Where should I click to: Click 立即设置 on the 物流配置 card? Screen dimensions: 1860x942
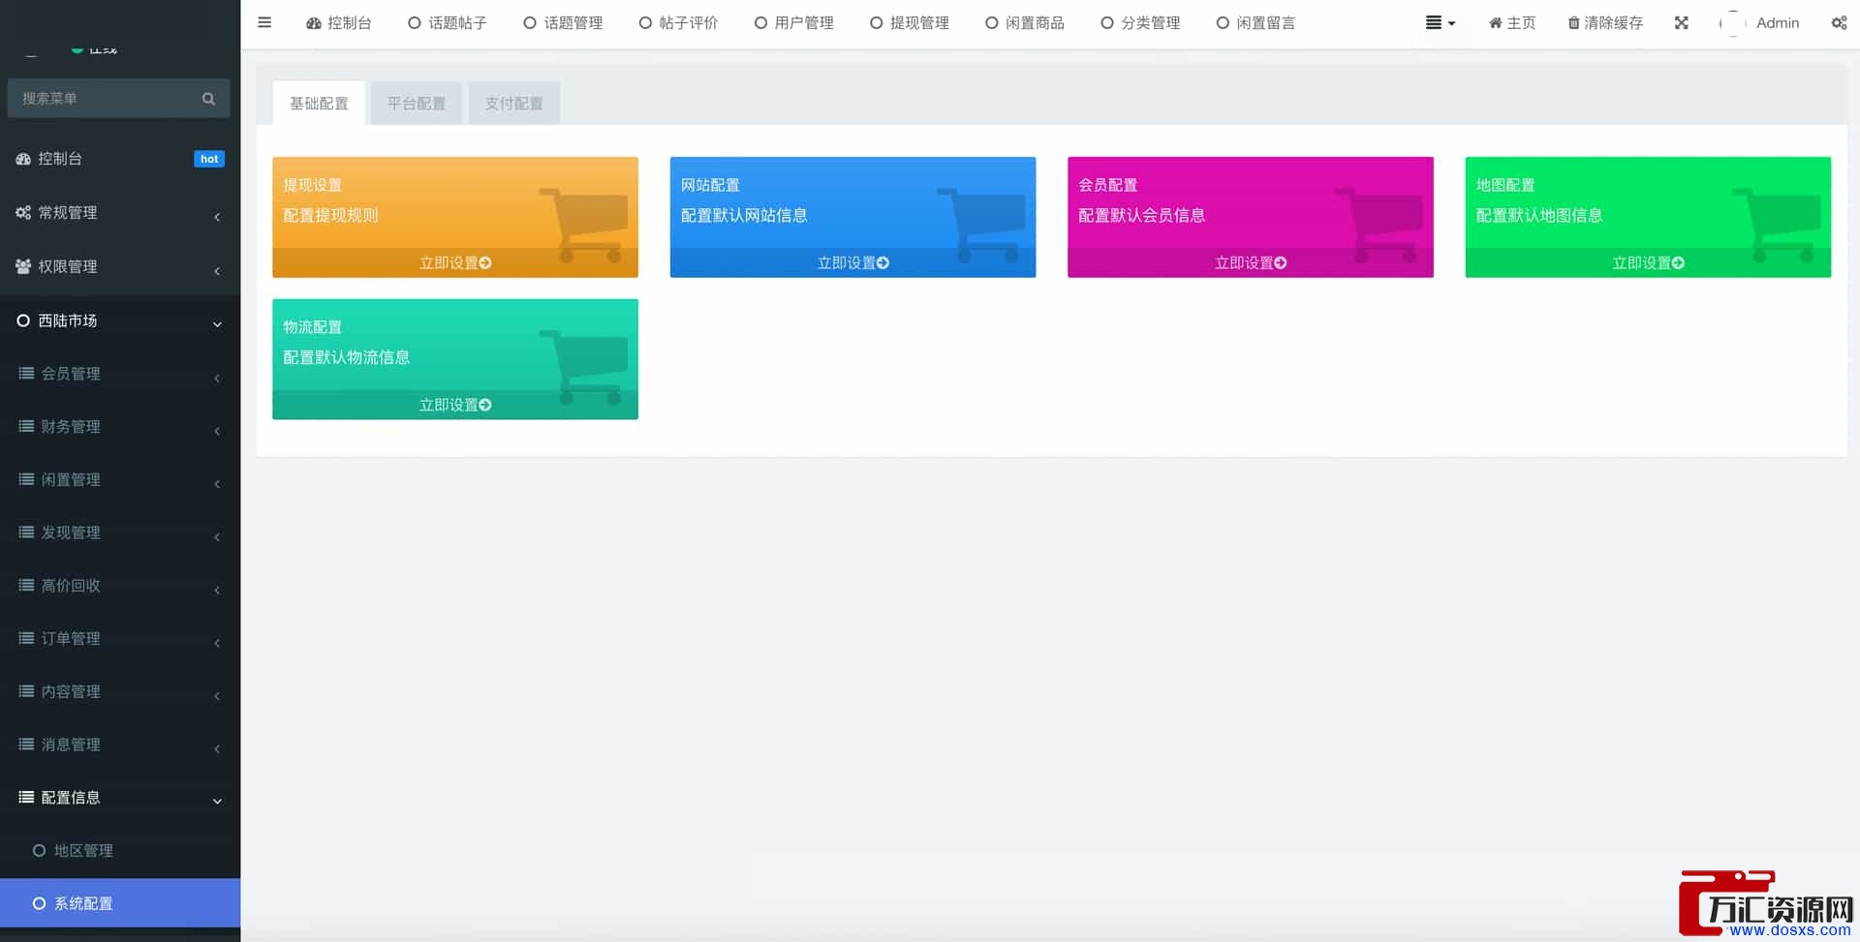point(455,406)
